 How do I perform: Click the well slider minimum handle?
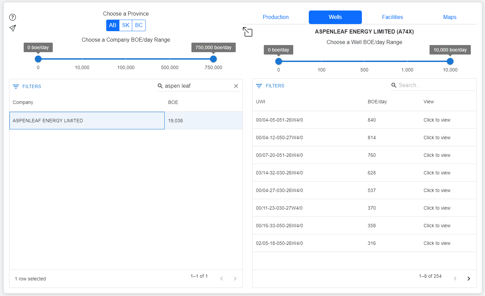(x=279, y=61)
